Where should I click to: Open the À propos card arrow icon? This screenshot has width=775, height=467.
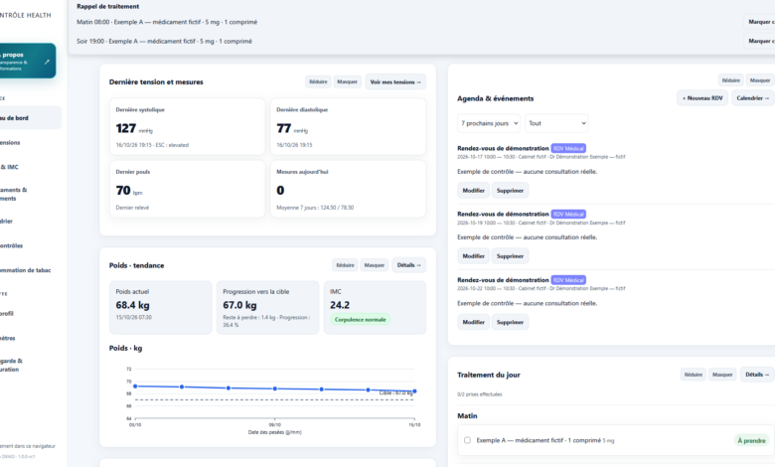coord(47,62)
